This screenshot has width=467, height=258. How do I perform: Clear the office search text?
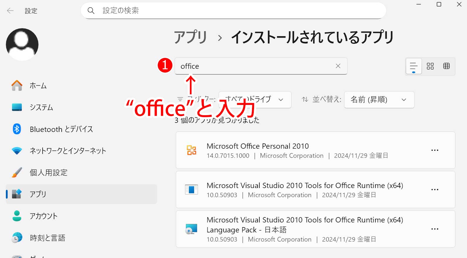(x=338, y=66)
